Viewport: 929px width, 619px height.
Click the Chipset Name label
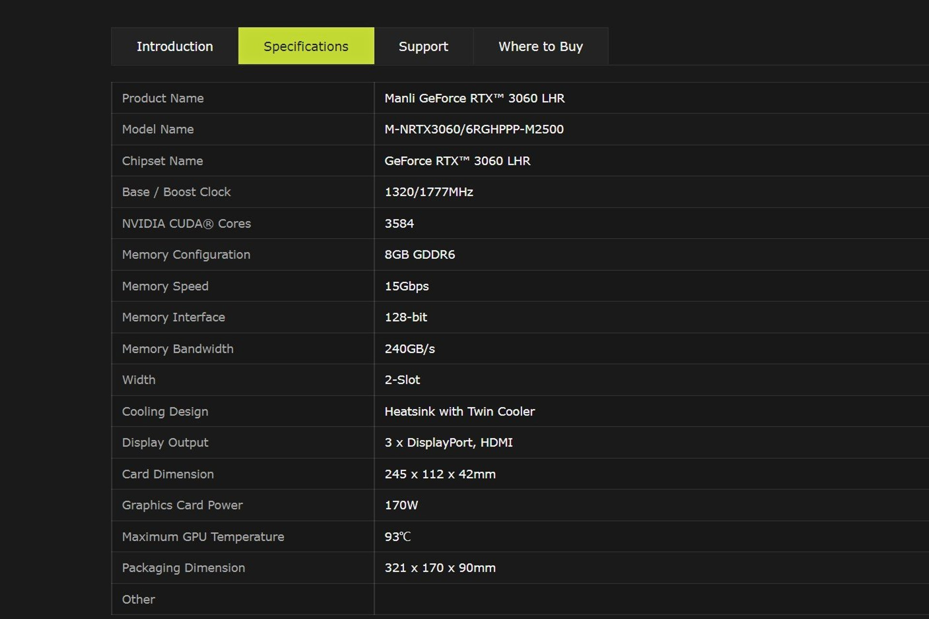(x=163, y=161)
